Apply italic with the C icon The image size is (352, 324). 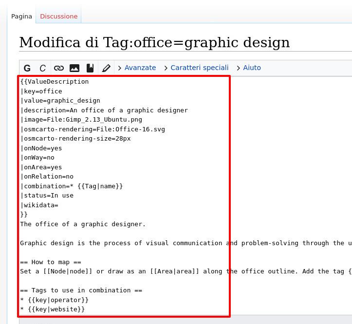pyautogui.click(x=43, y=68)
